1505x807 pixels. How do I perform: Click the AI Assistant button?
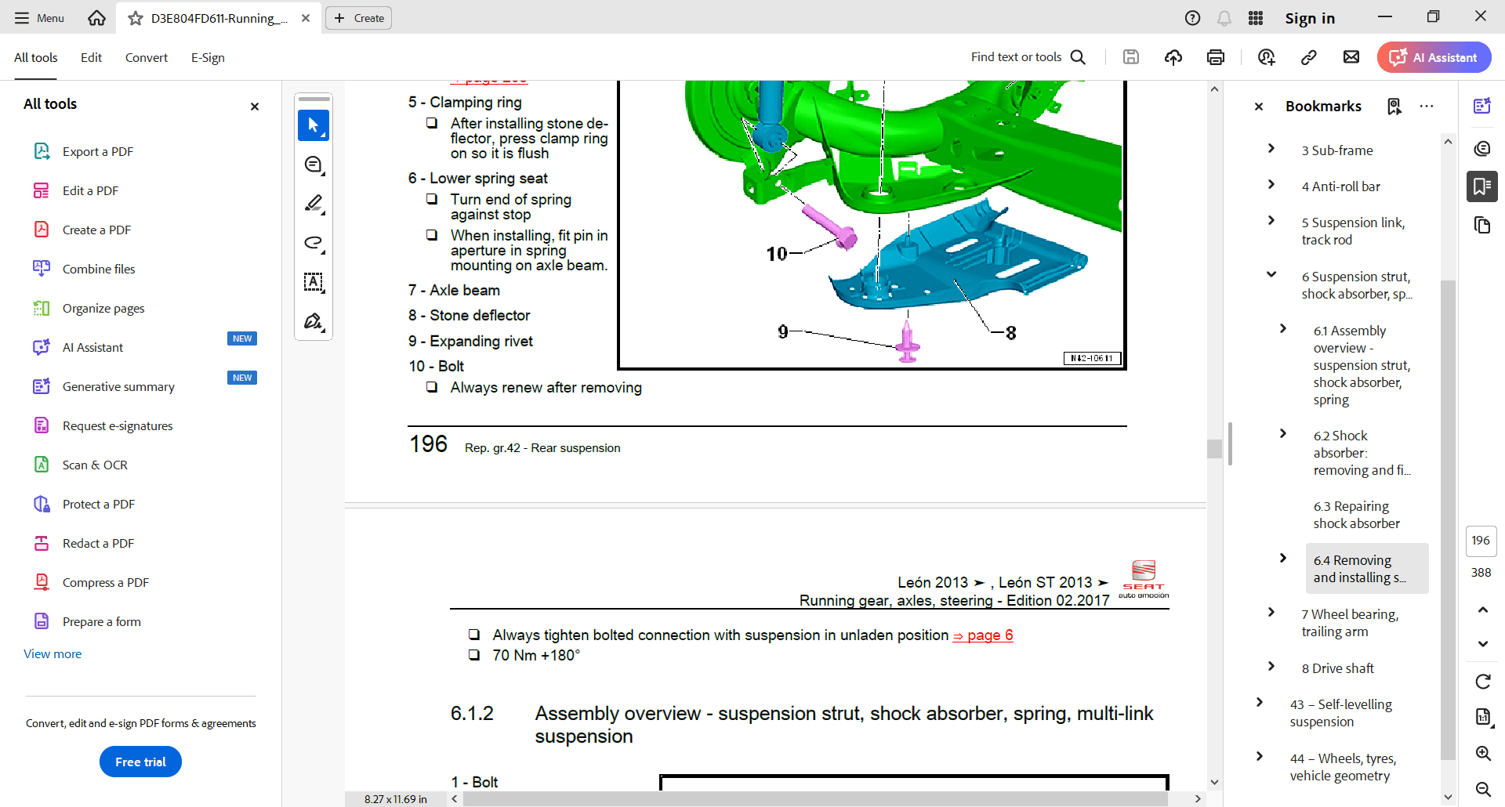click(1434, 57)
